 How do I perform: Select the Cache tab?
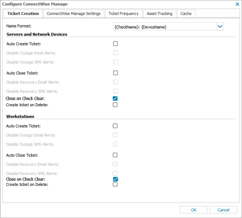click(186, 14)
